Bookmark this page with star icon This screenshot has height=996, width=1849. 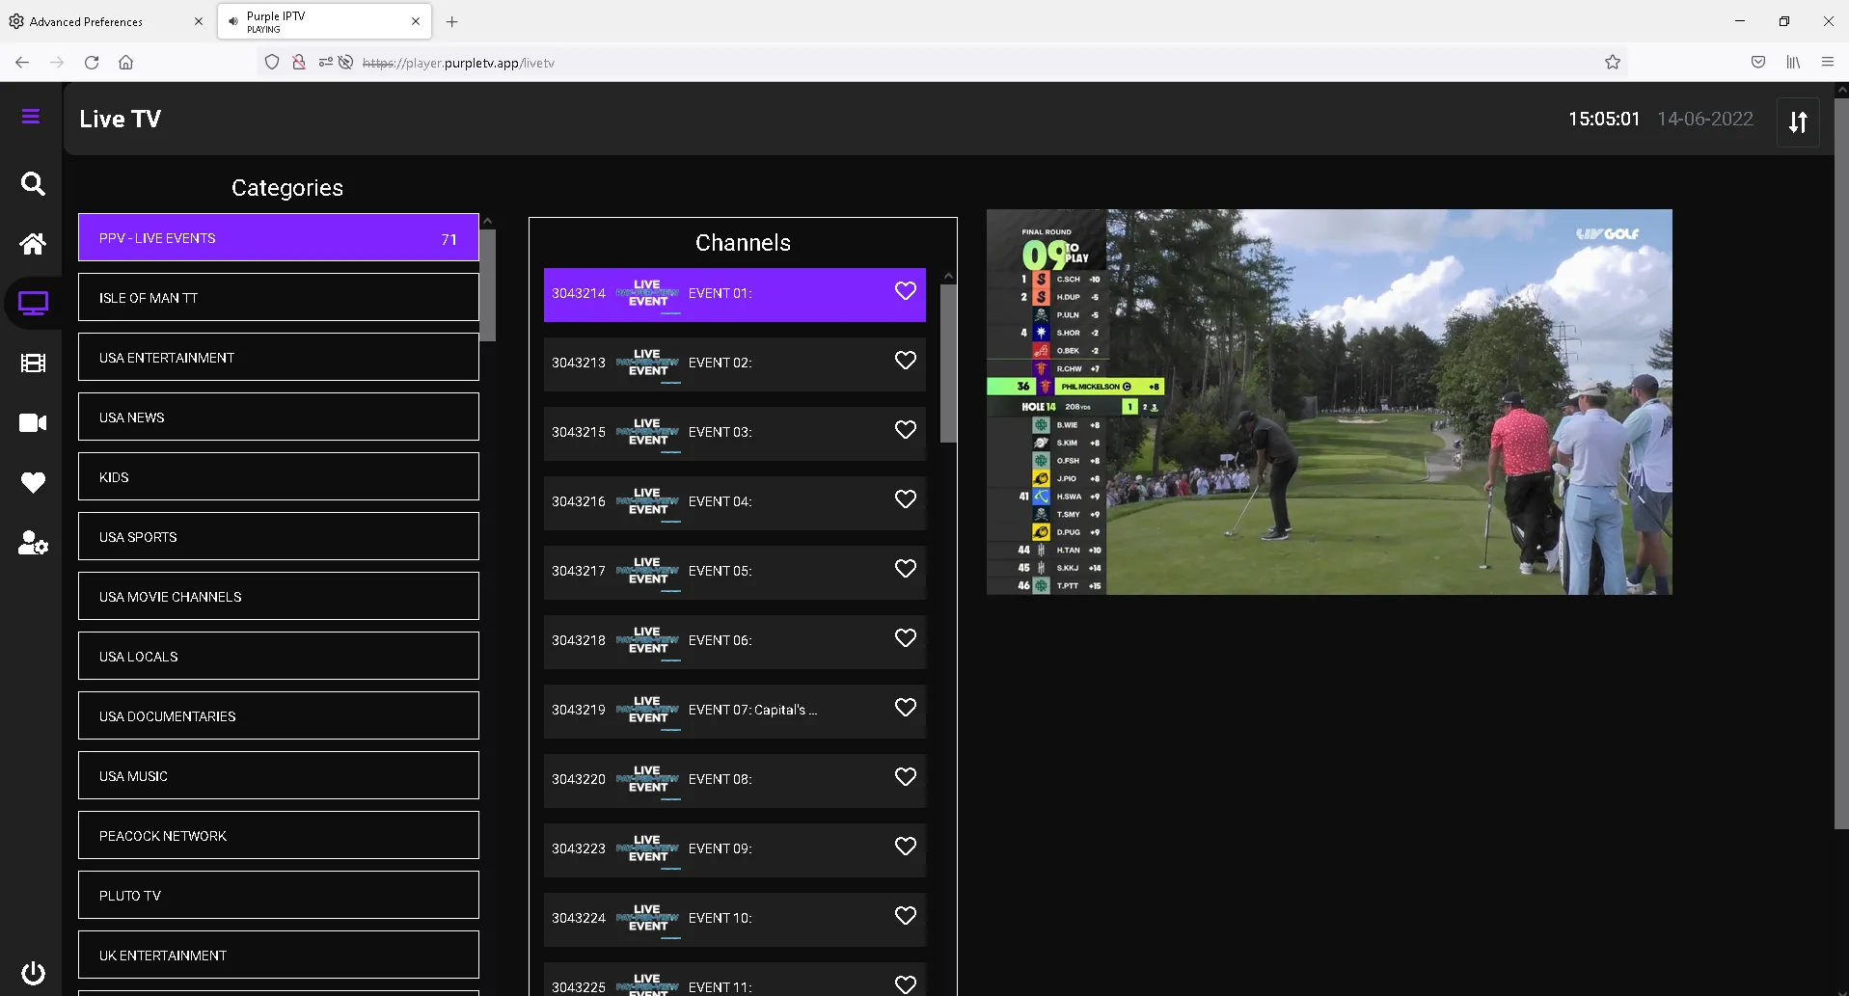pyautogui.click(x=1613, y=62)
